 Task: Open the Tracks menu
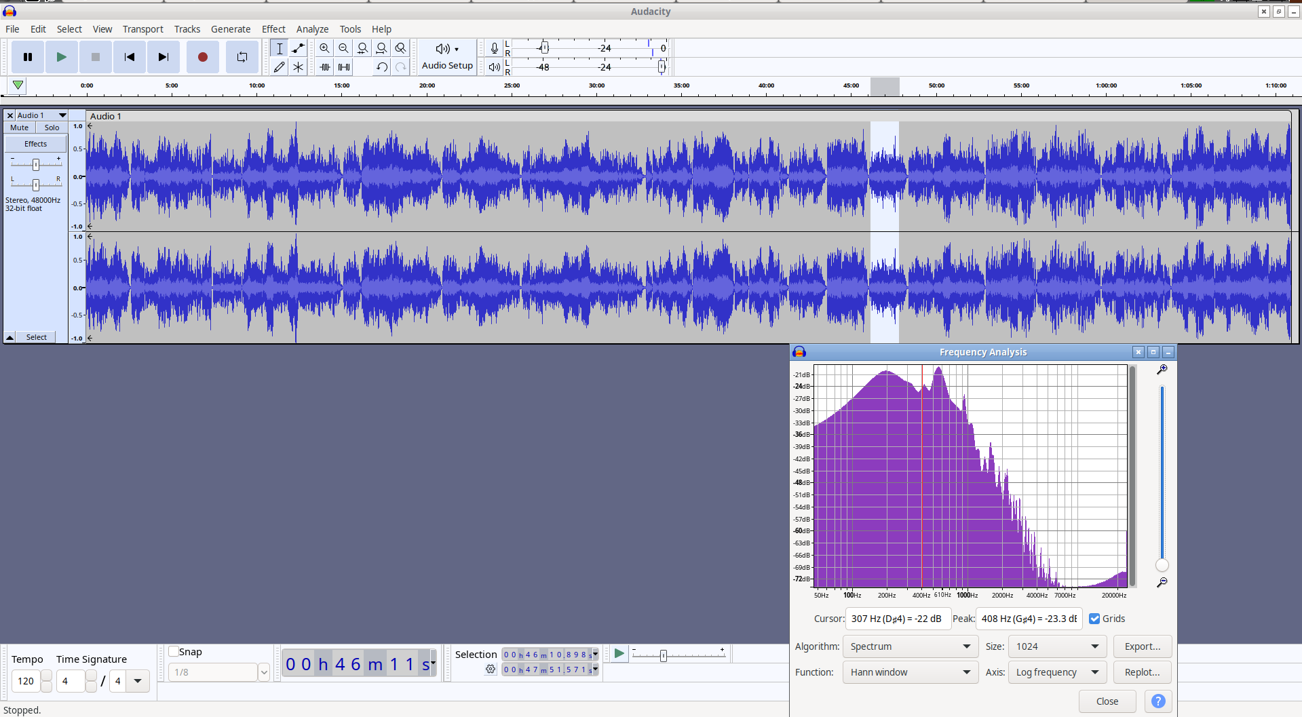[187, 29]
